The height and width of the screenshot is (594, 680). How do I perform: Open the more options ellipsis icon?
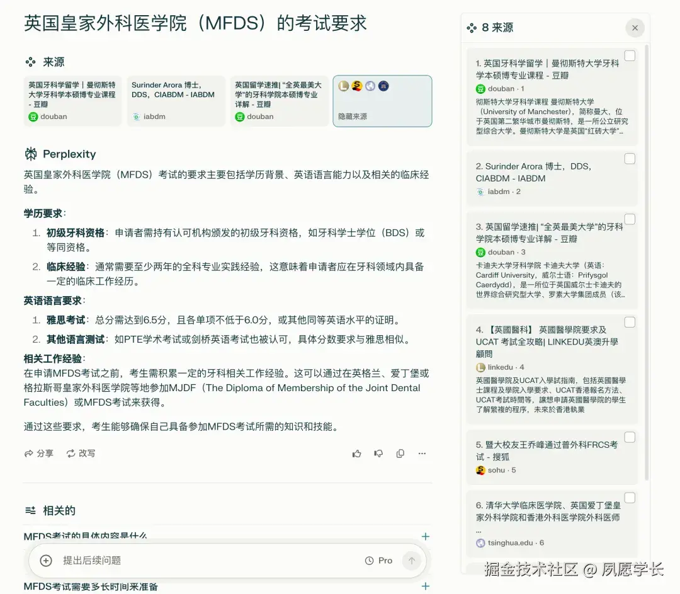click(422, 453)
